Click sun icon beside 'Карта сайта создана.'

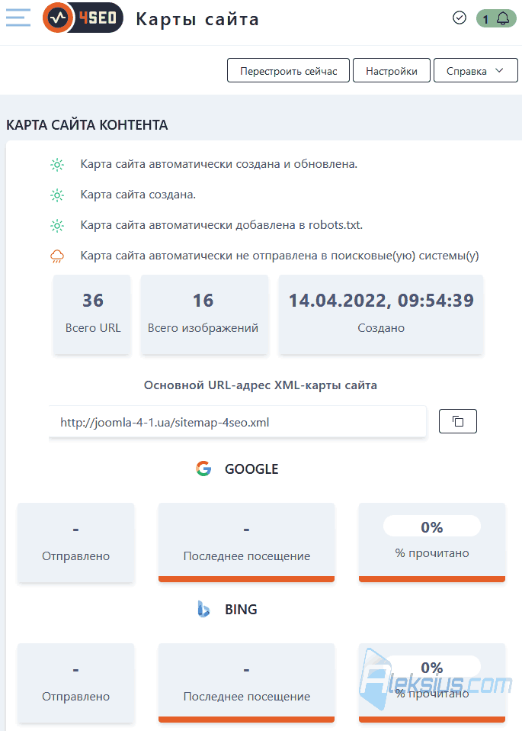point(57,195)
